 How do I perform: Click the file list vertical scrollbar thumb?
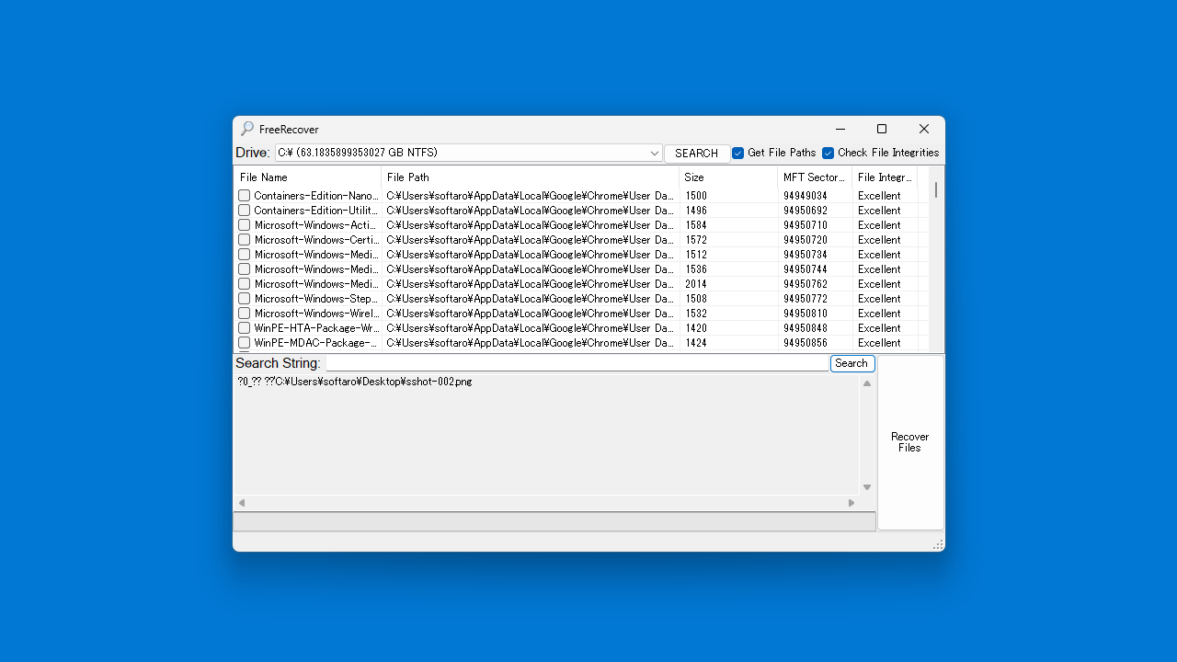(x=936, y=189)
